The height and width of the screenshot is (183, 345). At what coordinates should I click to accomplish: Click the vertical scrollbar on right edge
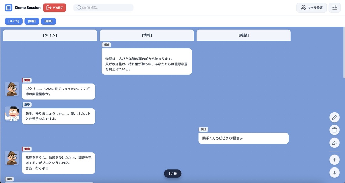(x=344, y=53)
